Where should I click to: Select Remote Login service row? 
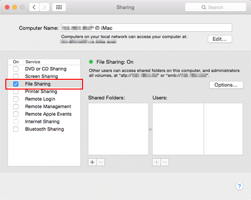[x=44, y=99]
